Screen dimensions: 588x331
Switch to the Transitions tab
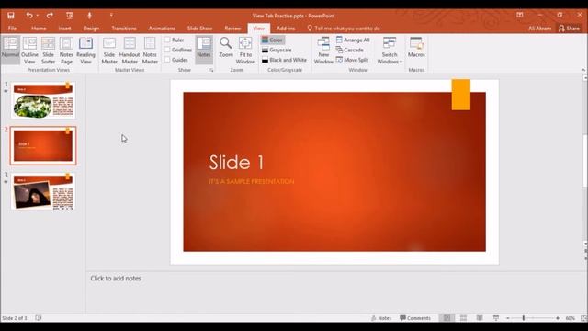pos(124,29)
